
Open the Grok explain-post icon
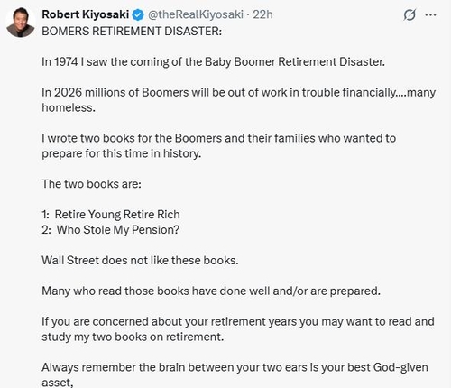tap(410, 14)
